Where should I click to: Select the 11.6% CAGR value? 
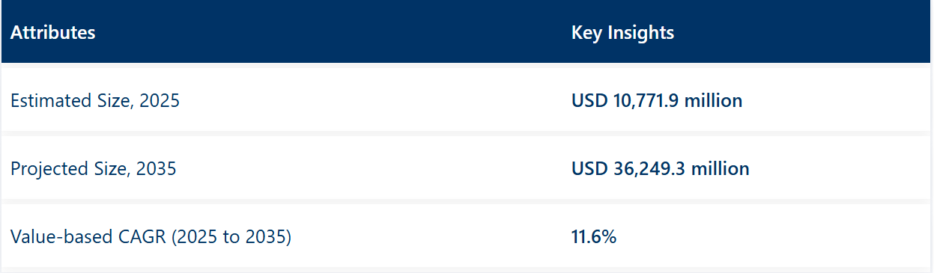pos(593,238)
